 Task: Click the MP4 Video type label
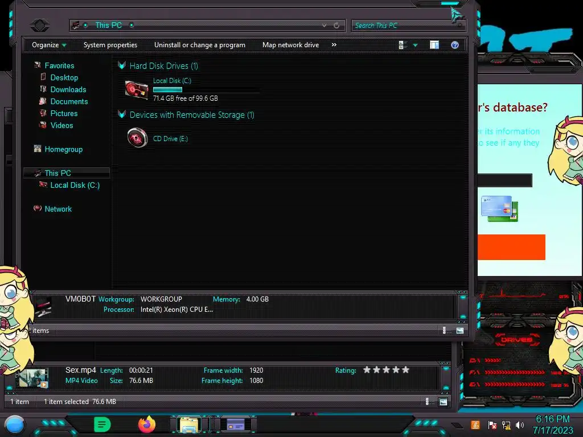[81, 381]
